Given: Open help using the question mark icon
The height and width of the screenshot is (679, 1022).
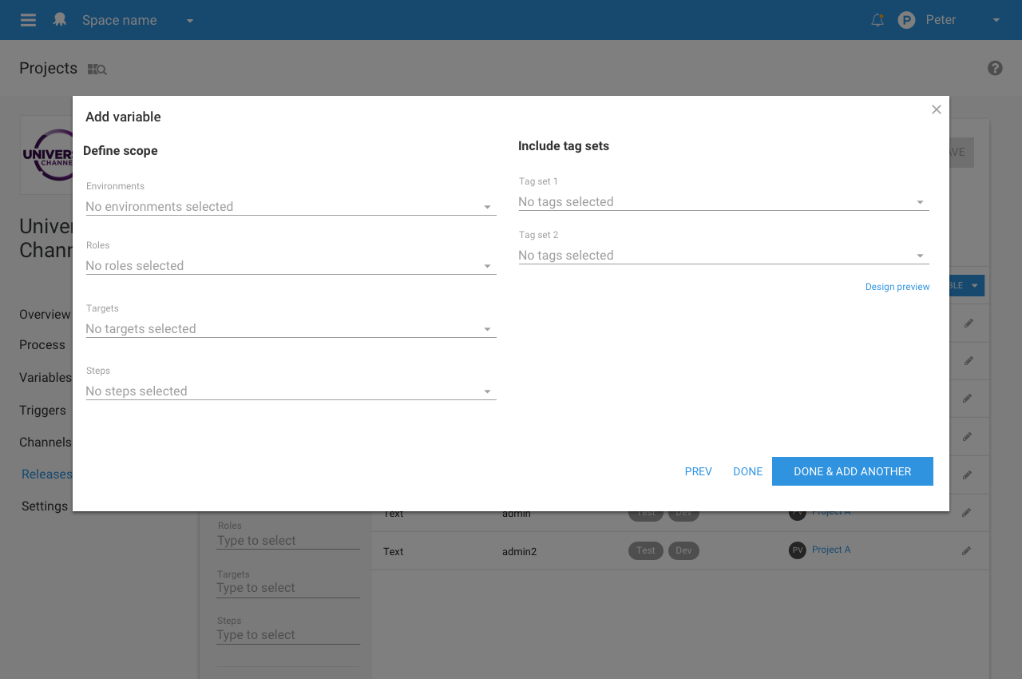Looking at the screenshot, I should point(995,68).
